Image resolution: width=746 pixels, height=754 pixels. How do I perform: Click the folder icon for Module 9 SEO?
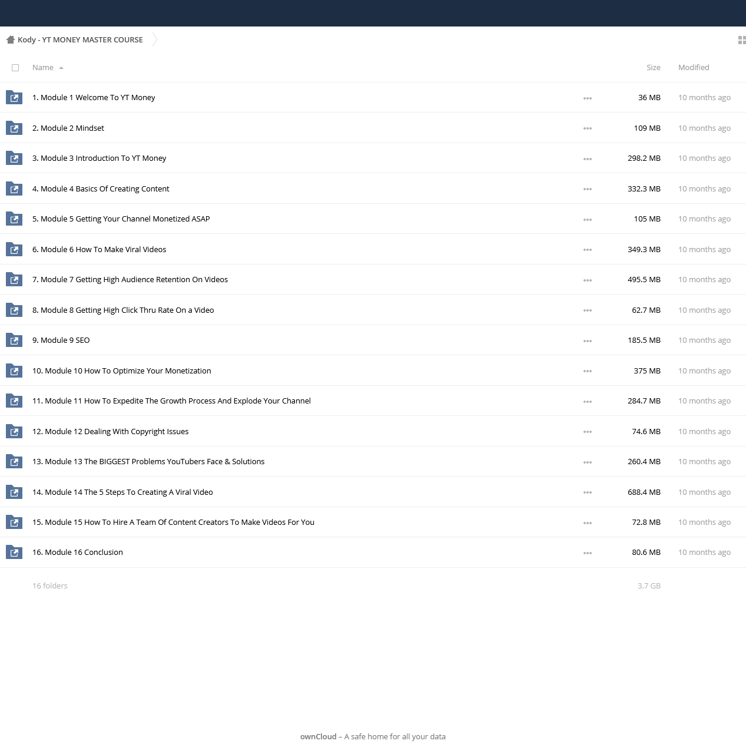[x=14, y=340]
